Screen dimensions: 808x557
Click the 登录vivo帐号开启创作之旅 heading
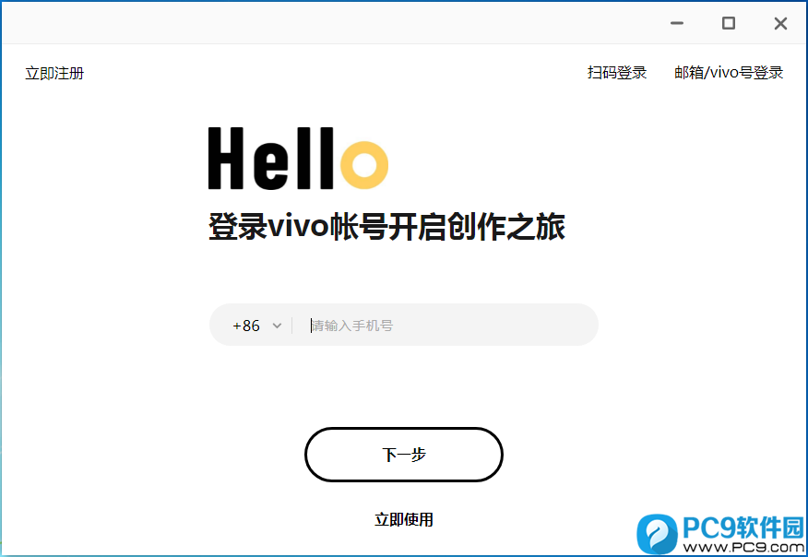tap(386, 226)
